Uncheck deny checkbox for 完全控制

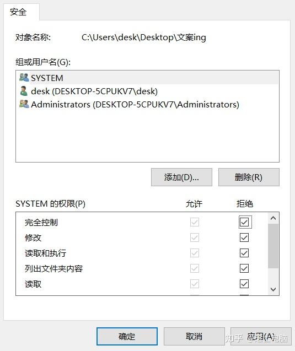pos(244,222)
